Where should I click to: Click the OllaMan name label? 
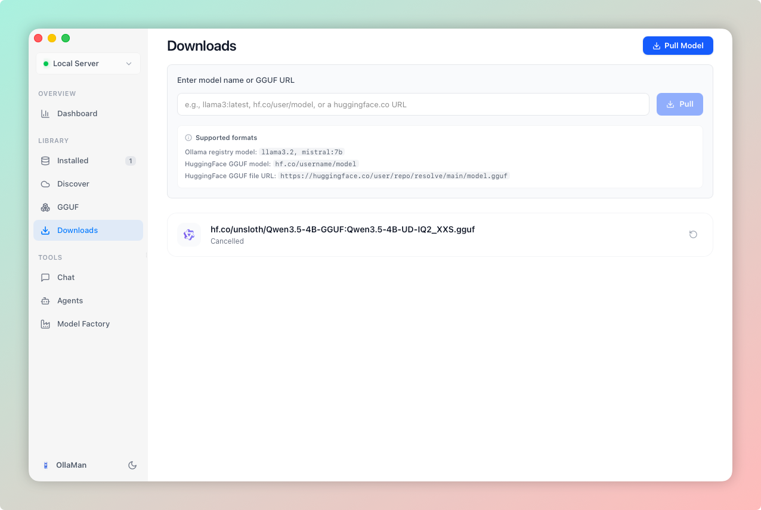pos(71,465)
